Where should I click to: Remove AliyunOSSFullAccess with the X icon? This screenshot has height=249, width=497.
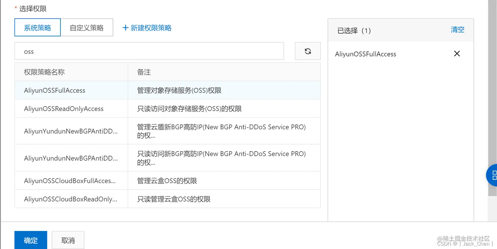457,54
